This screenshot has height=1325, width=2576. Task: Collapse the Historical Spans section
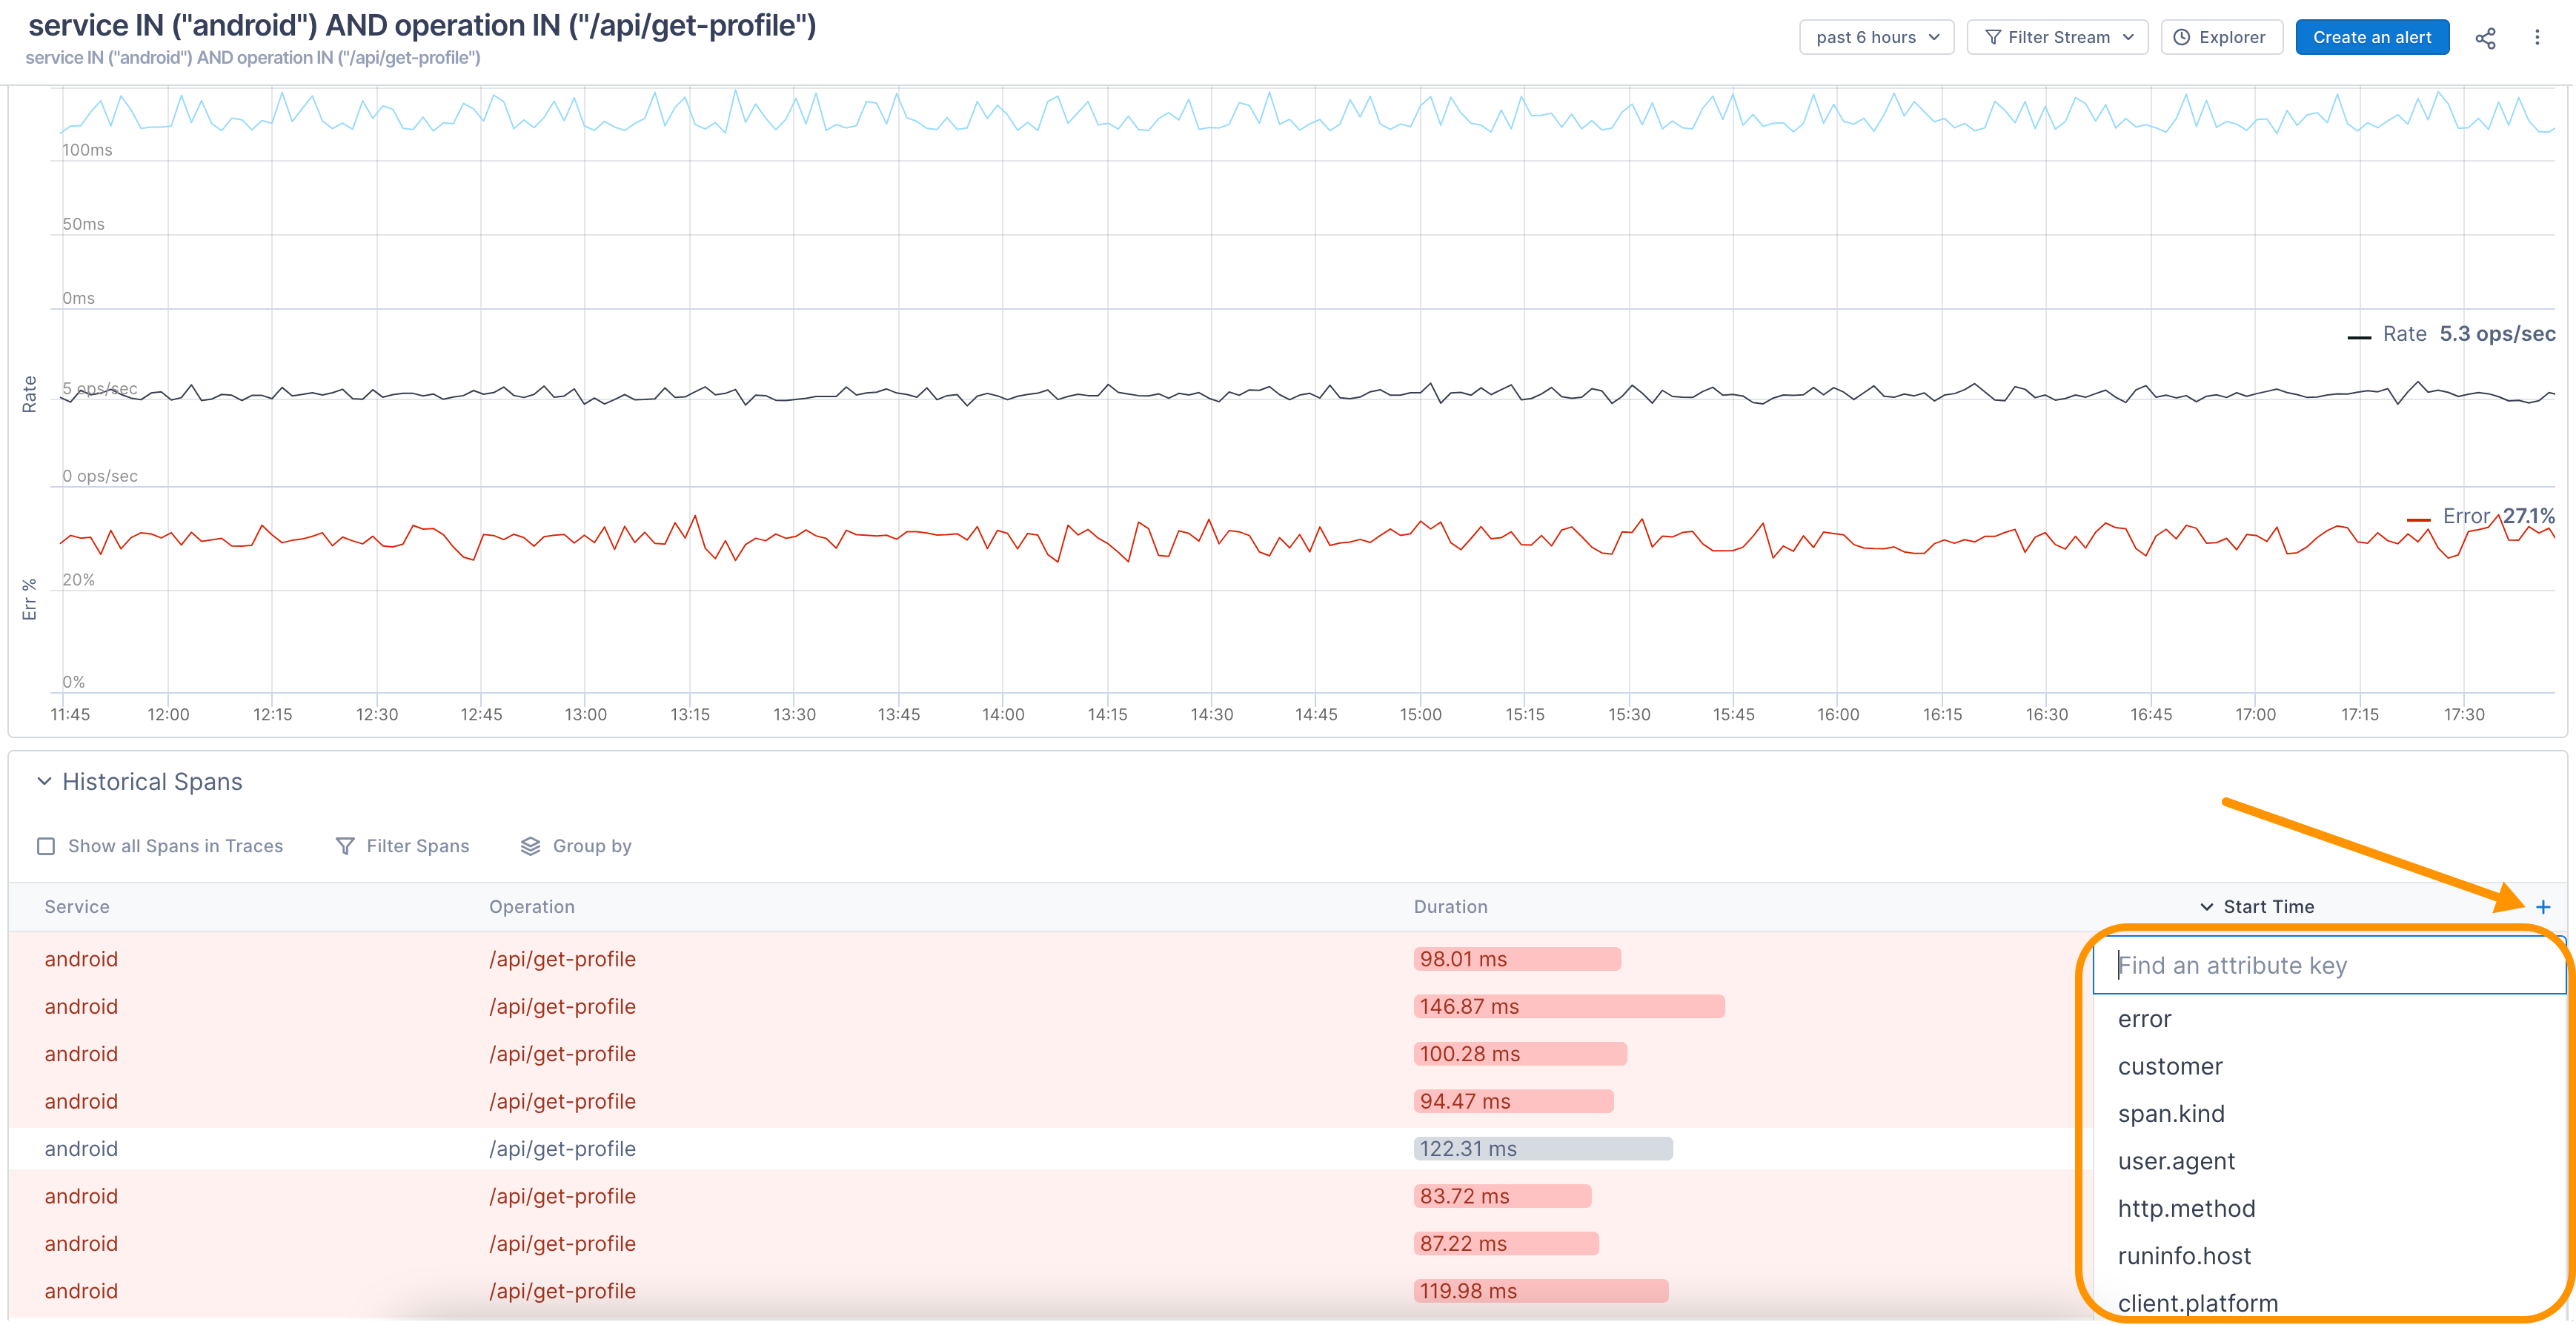[44, 781]
